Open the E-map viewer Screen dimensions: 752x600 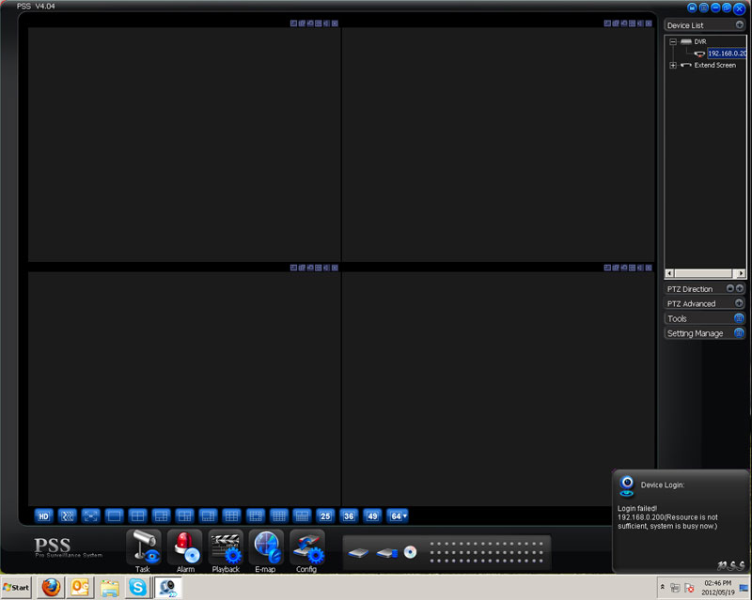(266, 547)
